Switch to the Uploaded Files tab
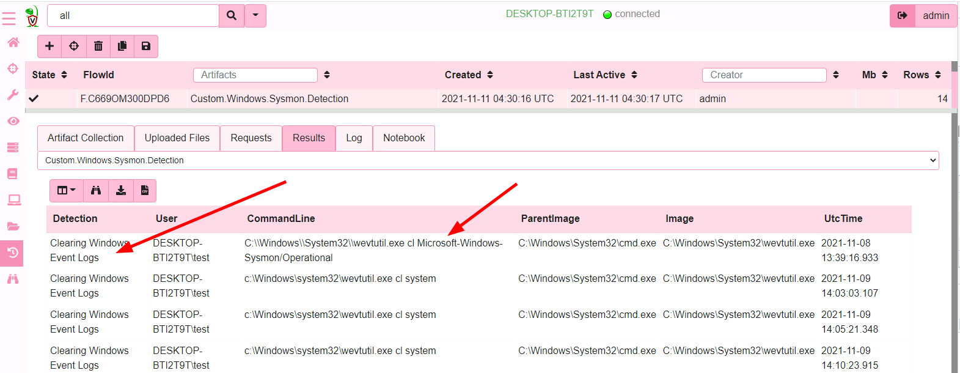This screenshot has height=373, width=960. 177,138
